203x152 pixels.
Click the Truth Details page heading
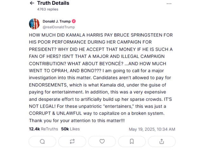53,3
